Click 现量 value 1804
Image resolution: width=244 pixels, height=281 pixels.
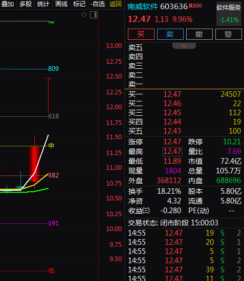pos(173,171)
